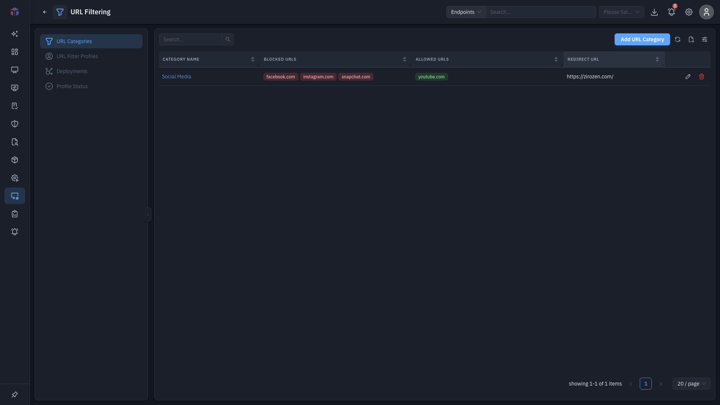Expand the Endpoints dropdown

pyautogui.click(x=466, y=12)
